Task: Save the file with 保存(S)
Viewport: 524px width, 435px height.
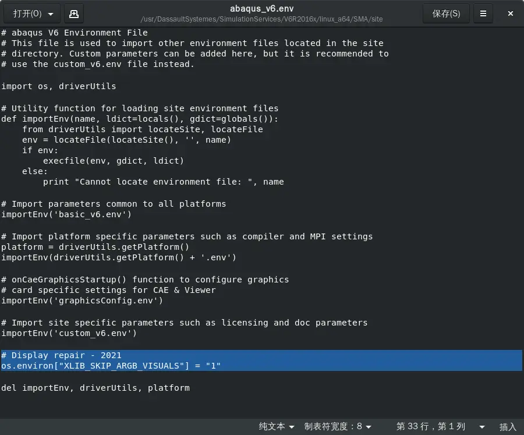Action: pos(446,14)
